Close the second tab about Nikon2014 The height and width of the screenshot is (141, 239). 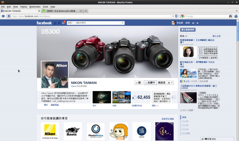(81, 11)
